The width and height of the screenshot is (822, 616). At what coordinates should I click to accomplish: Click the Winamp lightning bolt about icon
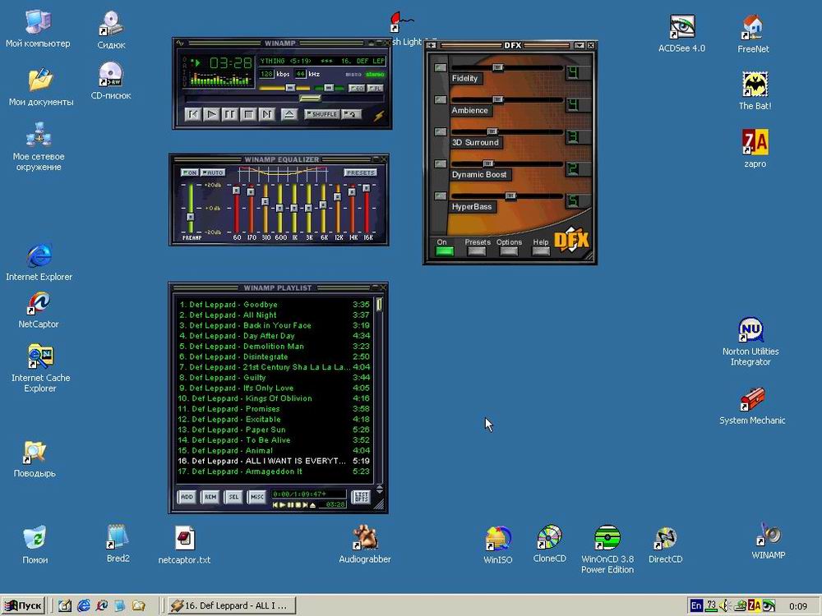pyautogui.click(x=378, y=115)
